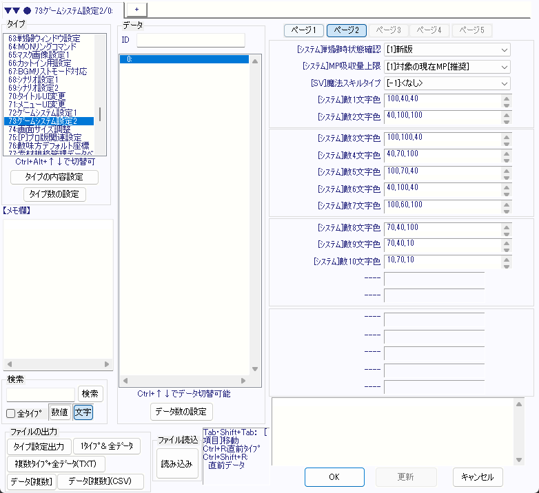The width and height of the screenshot is (539, 493).
Task: Click the 敵3文字色 input field
Action: 443,138
